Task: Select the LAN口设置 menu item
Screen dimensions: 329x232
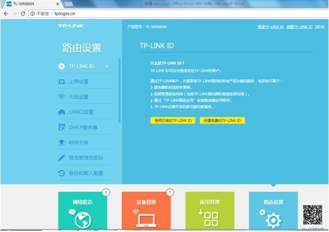Action: pyautogui.click(x=84, y=112)
